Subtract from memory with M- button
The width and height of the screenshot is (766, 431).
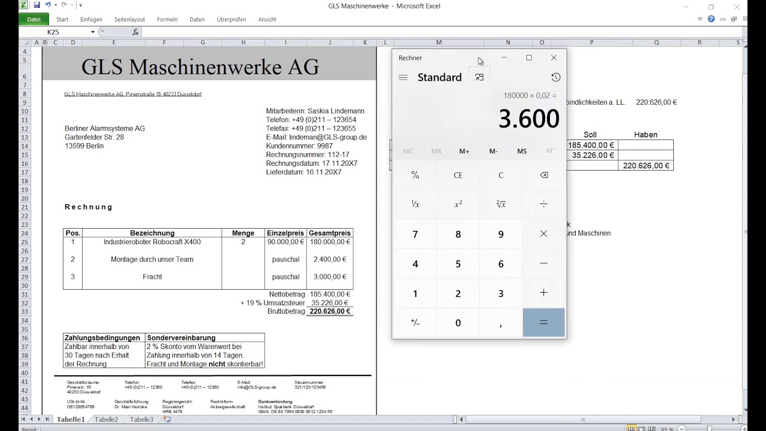pyautogui.click(x=493, y=151)
